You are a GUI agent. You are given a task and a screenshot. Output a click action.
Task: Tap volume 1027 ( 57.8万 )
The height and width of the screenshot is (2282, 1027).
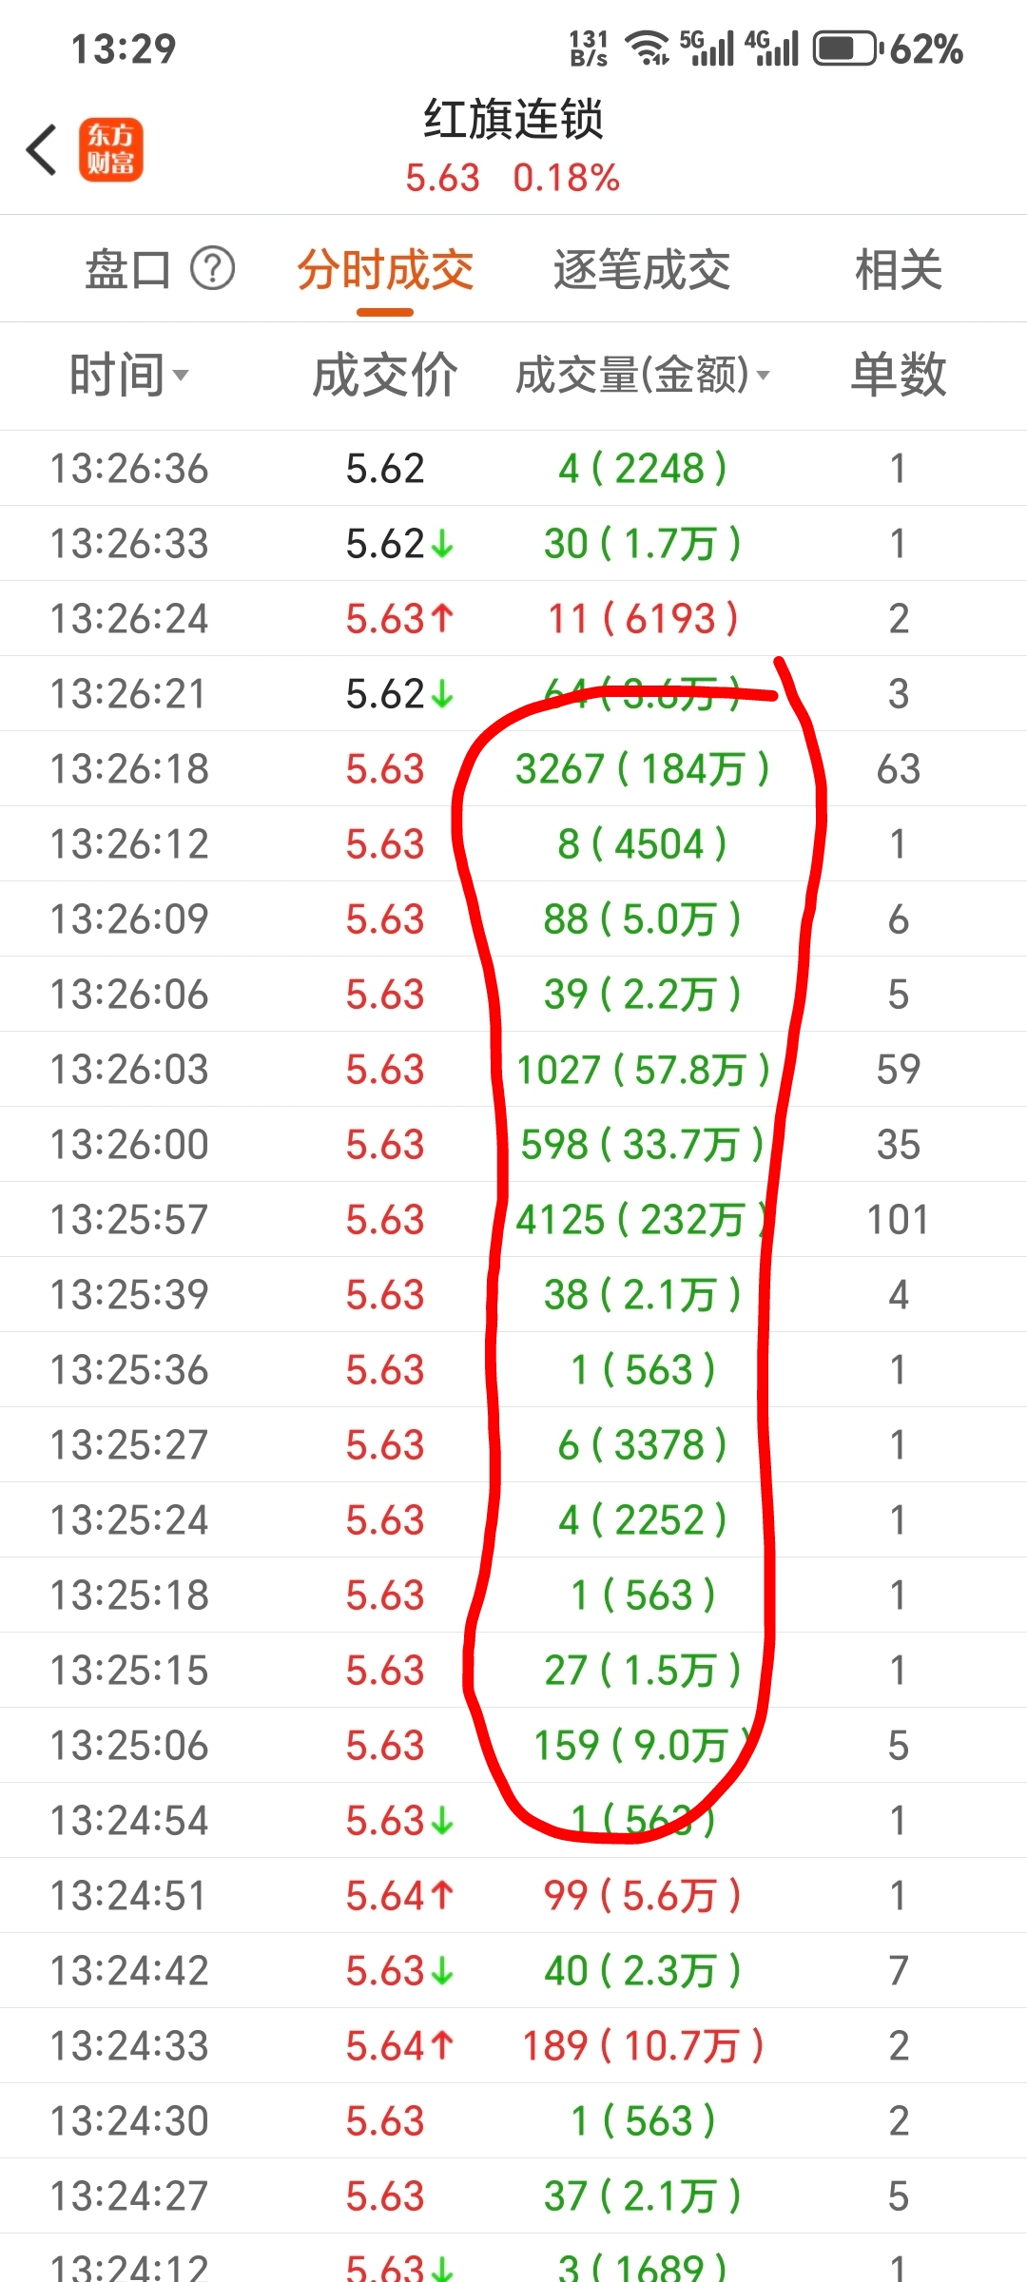pos(642,1070)
